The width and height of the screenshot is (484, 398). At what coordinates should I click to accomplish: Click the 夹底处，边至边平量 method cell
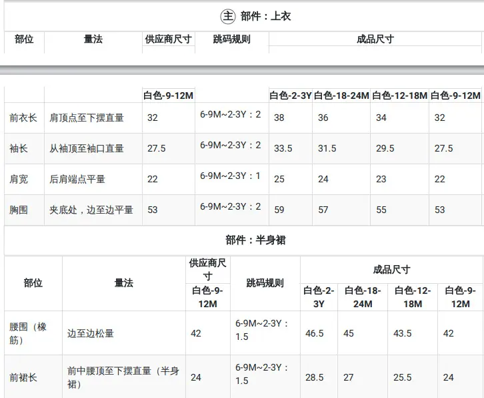point(91,210)
